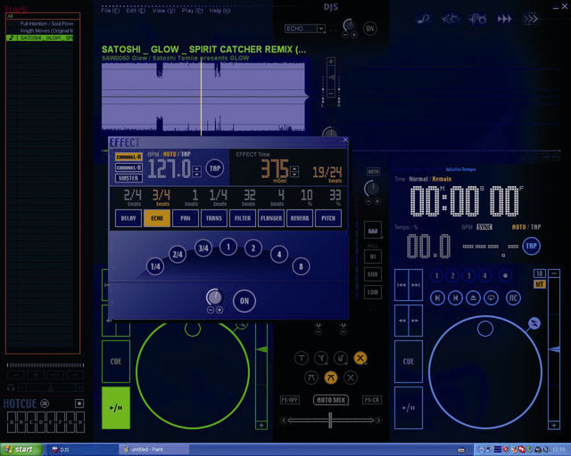Select the ECHO effect
Viewport: 571px width, 456px height.
click(157, 218)
